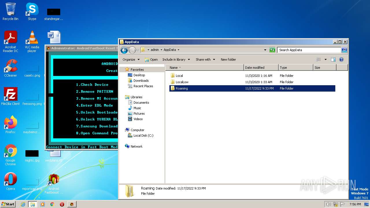
Task: Select the wedplans.rtf desktop file
Action: [x=54, y=156]
